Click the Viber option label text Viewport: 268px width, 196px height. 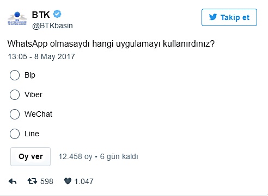coord(33,94)
